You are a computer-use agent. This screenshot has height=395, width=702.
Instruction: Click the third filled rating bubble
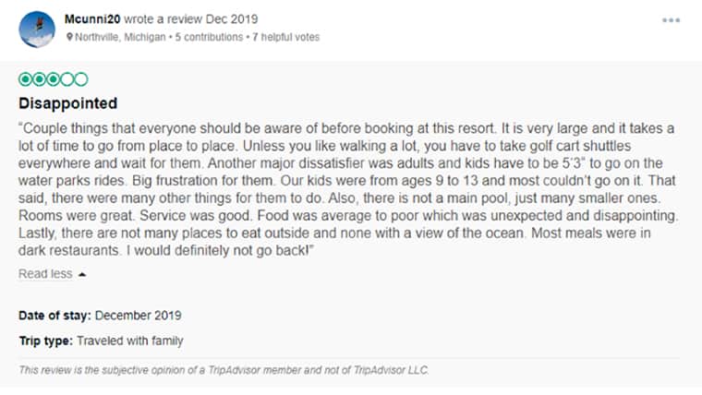tap(54, 79)
